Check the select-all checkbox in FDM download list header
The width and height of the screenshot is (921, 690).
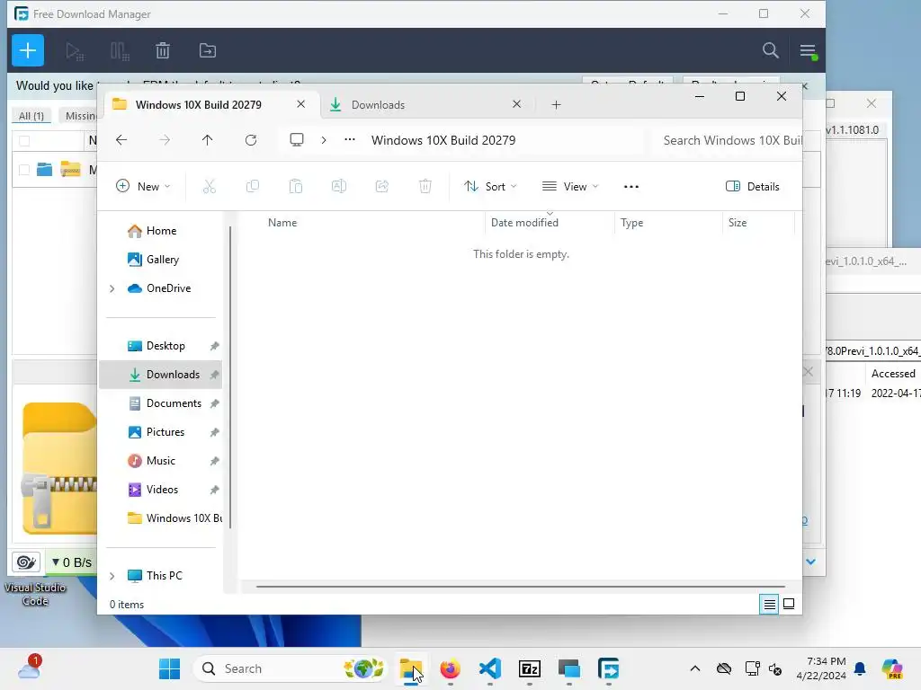(24, 141)
